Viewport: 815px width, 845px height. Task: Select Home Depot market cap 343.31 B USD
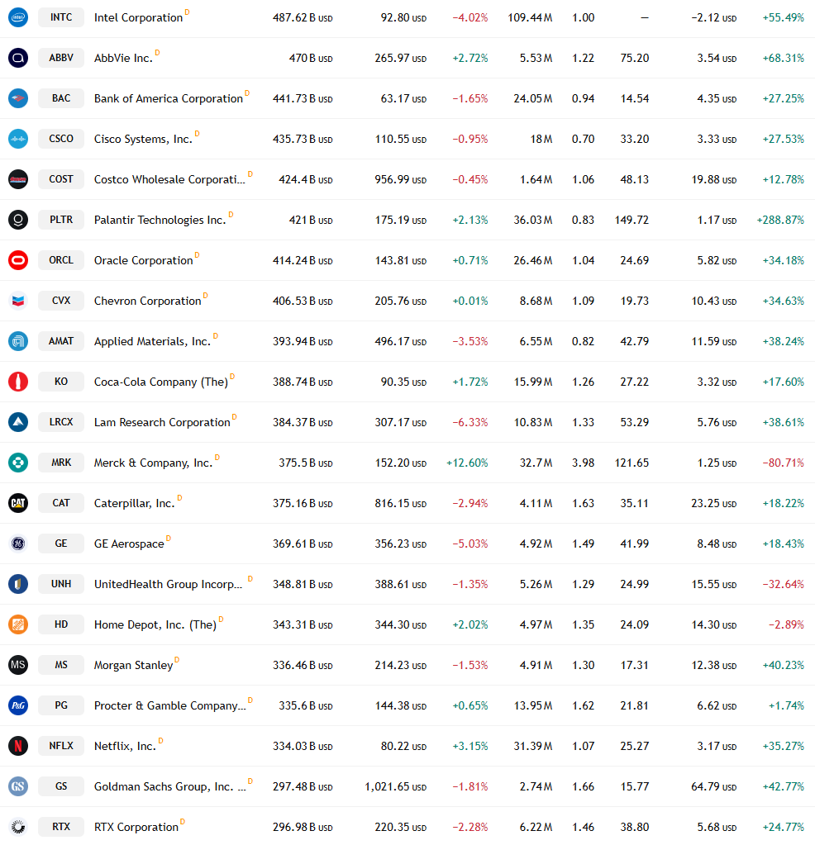[303, 624]
